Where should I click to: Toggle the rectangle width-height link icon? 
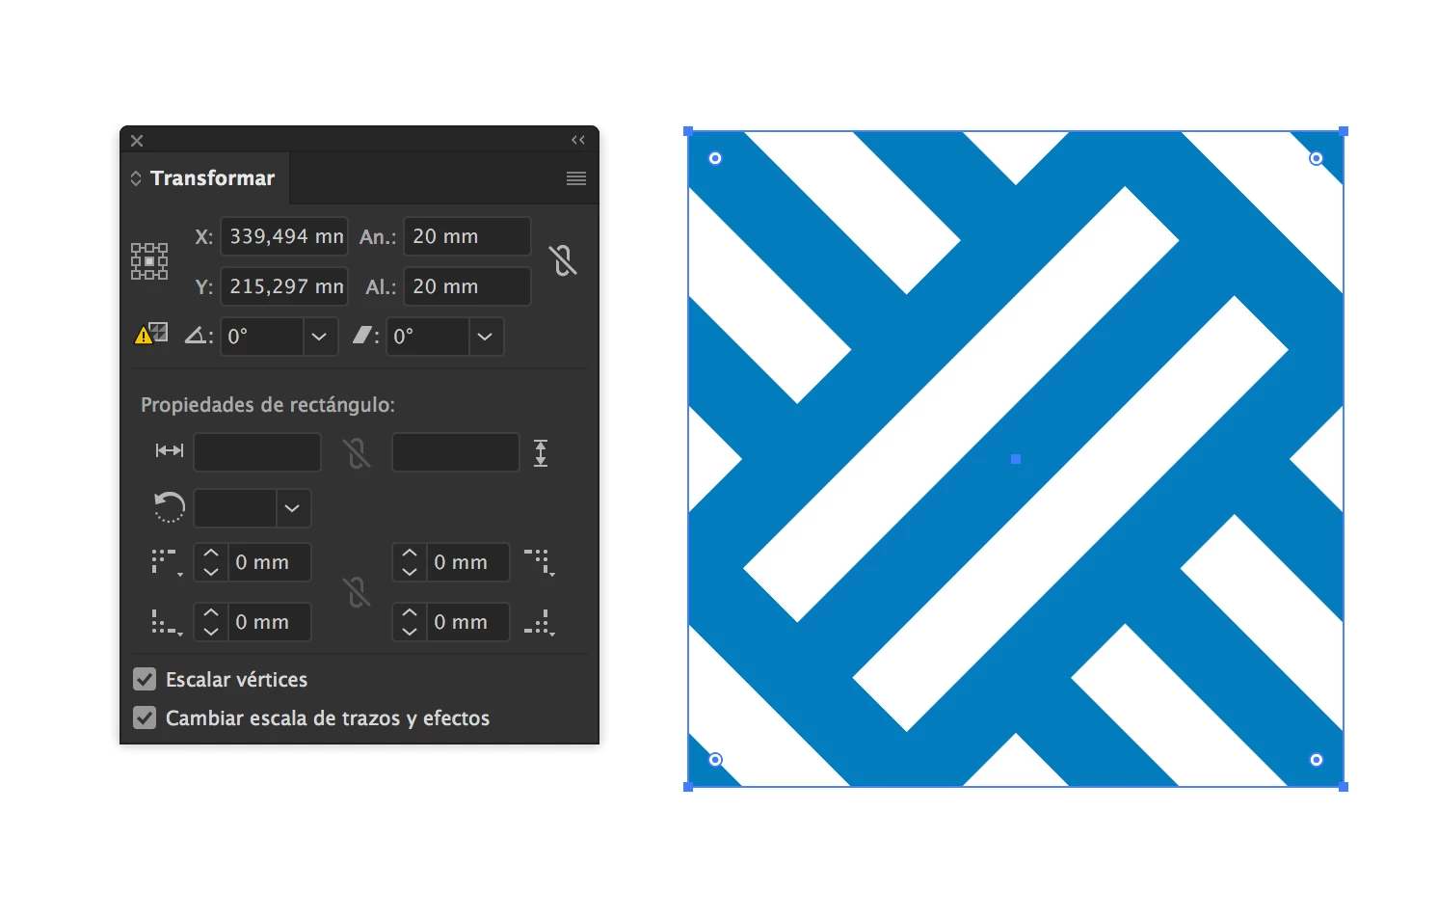(x=358, y=453)
